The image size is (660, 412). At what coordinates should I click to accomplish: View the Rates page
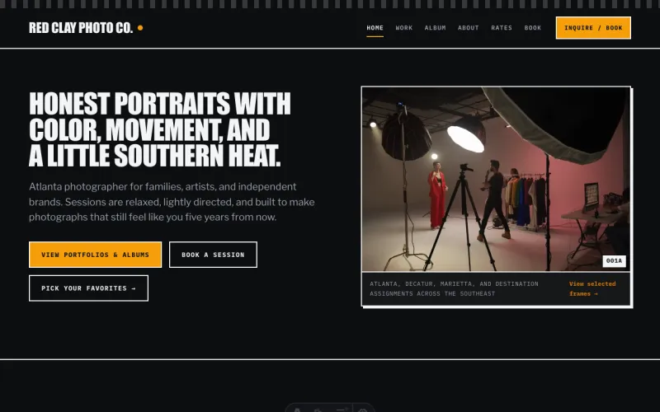click(502, 28)
